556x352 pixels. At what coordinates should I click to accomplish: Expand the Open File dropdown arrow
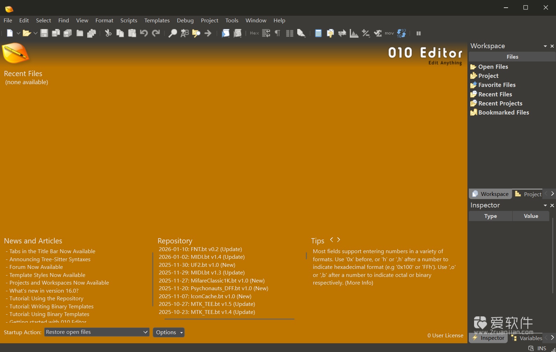click(x=35, y=34)
